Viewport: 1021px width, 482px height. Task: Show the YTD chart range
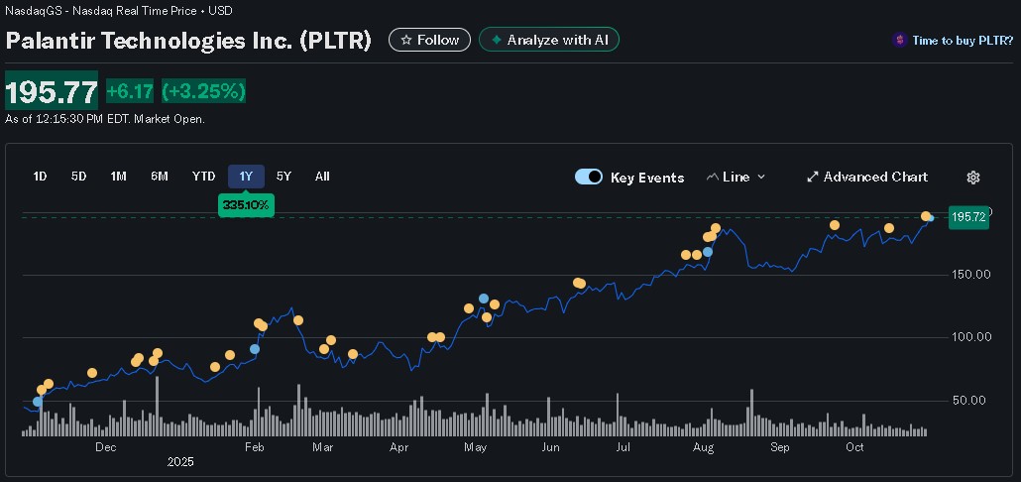pyautogui.click(x=203, y=177)
